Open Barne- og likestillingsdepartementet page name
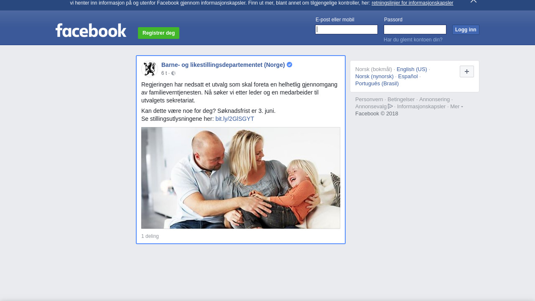535x301 pixels. pyautogui.click(x=223, y=65)
